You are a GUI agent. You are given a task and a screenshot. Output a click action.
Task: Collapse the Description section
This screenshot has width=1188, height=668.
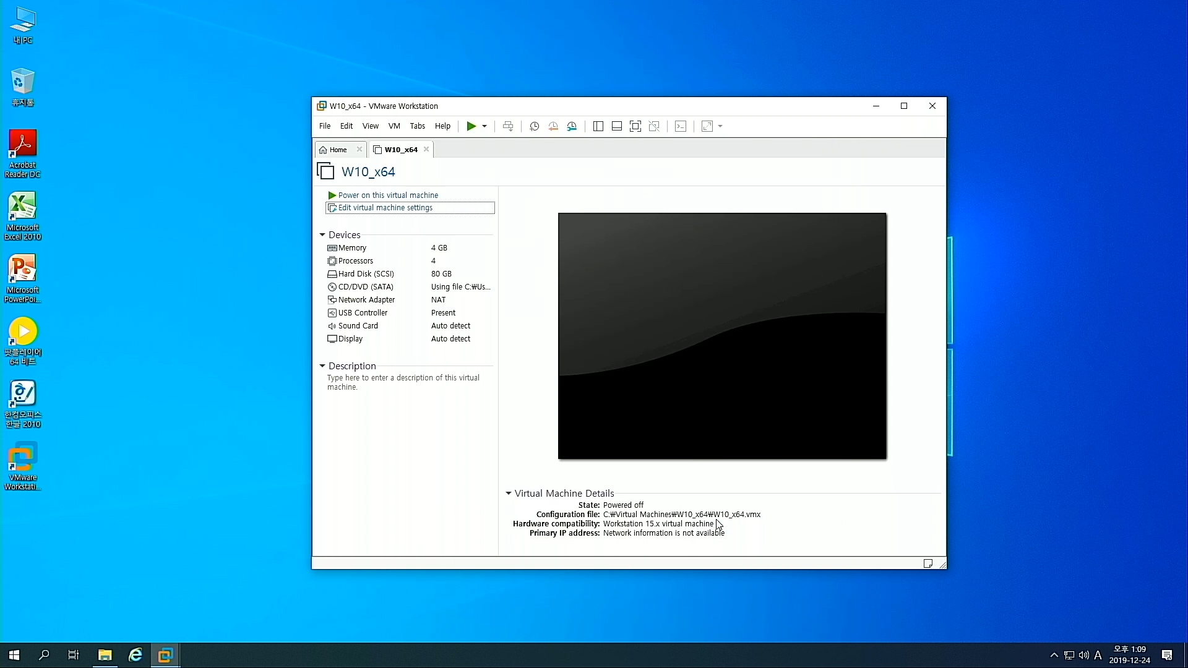point(322,366)
